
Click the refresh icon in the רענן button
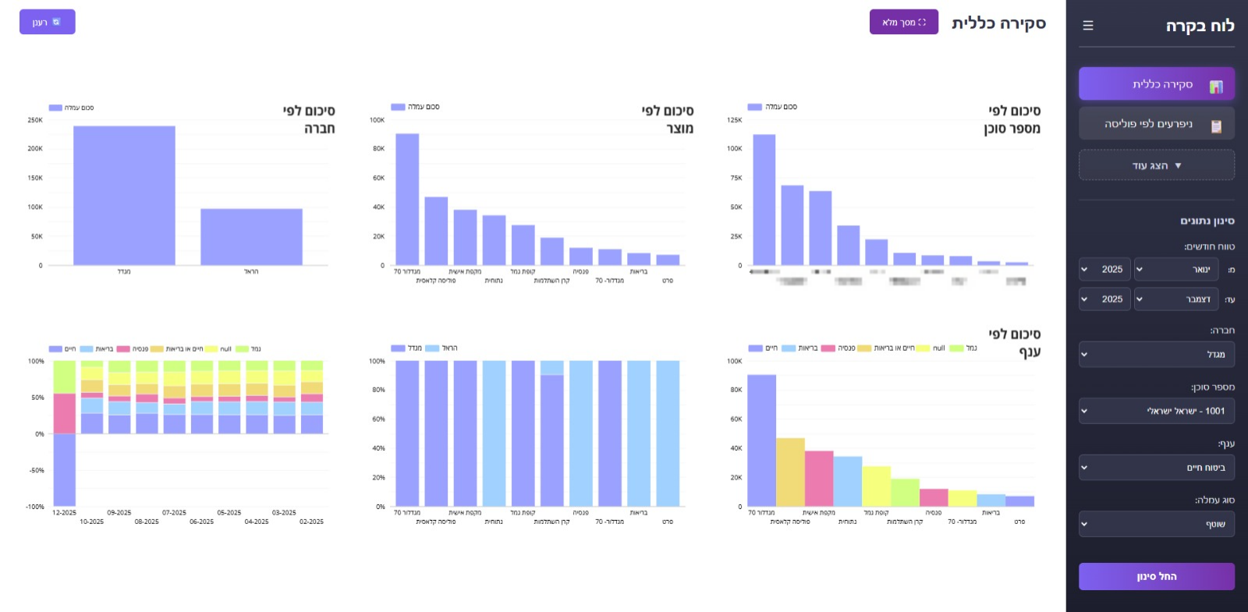pos(56,22)
